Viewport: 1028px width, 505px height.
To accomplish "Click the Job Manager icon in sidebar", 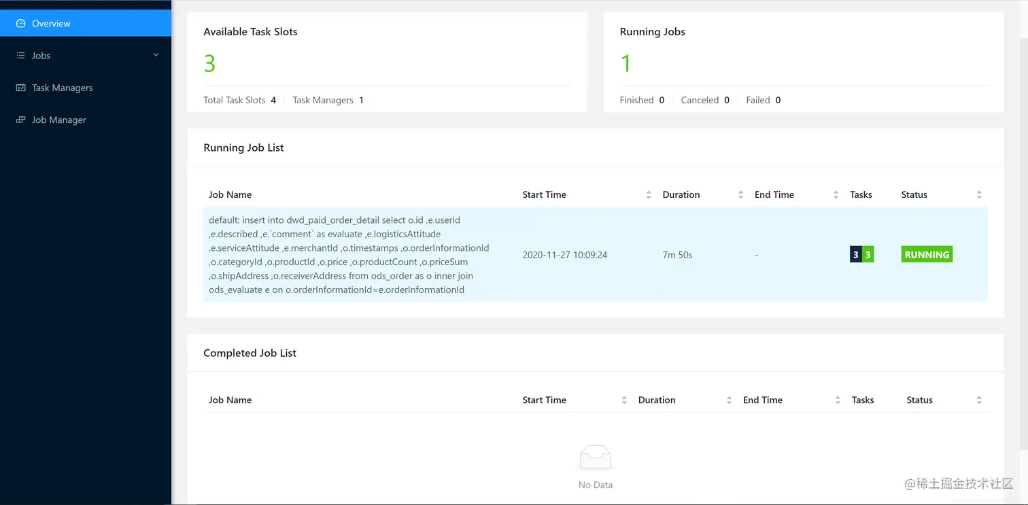I will pyautogui.click(x=20, y=120).
